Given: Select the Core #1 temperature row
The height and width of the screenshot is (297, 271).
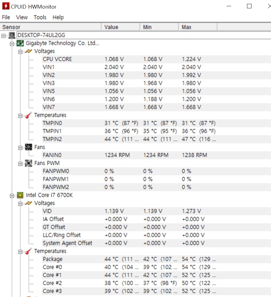Looking at the screenshot, I should 156,275.
